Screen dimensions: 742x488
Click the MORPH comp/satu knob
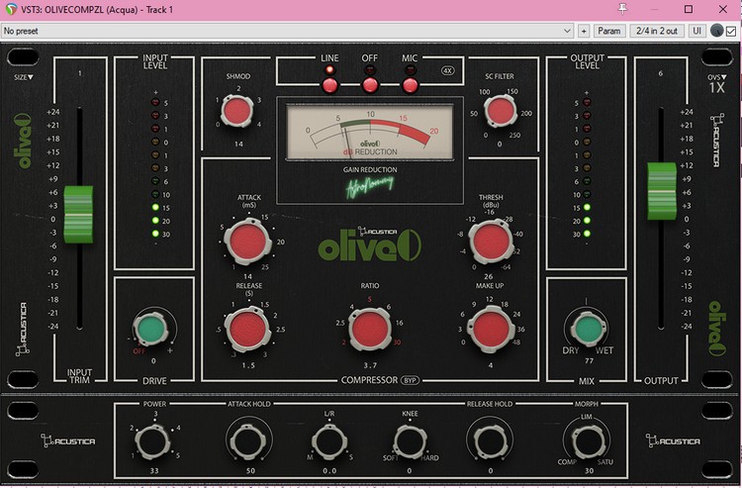(x=587, y=441)
